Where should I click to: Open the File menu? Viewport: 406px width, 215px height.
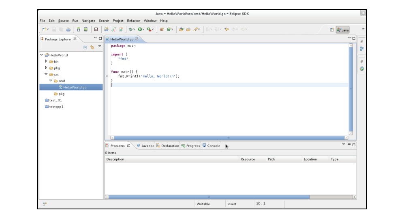pyautogui.click(x=42, y=21)
